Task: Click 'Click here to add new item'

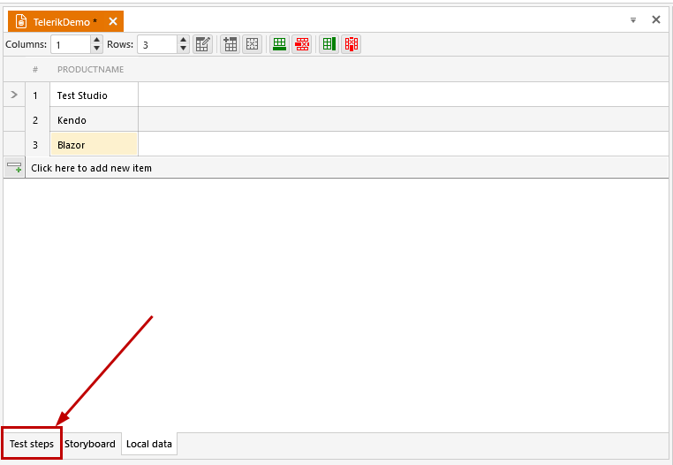Action: pos(91,168)
